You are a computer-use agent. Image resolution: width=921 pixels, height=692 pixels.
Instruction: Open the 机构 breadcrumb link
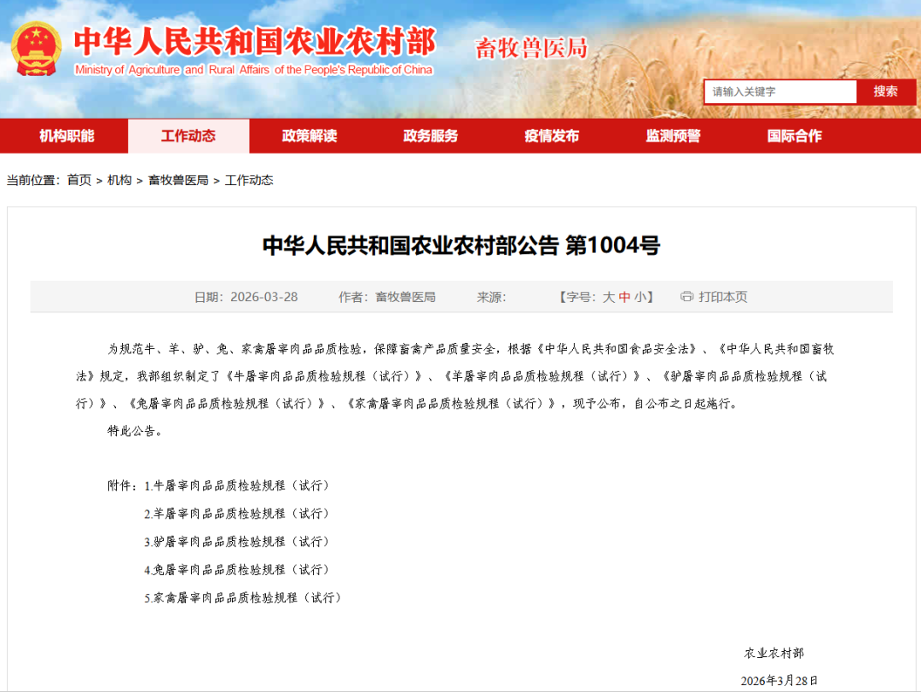tap(120, 180)
